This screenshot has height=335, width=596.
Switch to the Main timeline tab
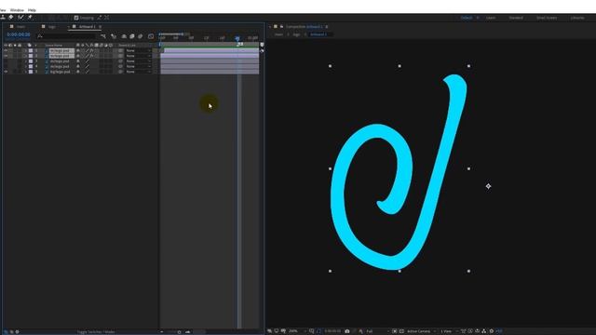(x=20, y=27)
